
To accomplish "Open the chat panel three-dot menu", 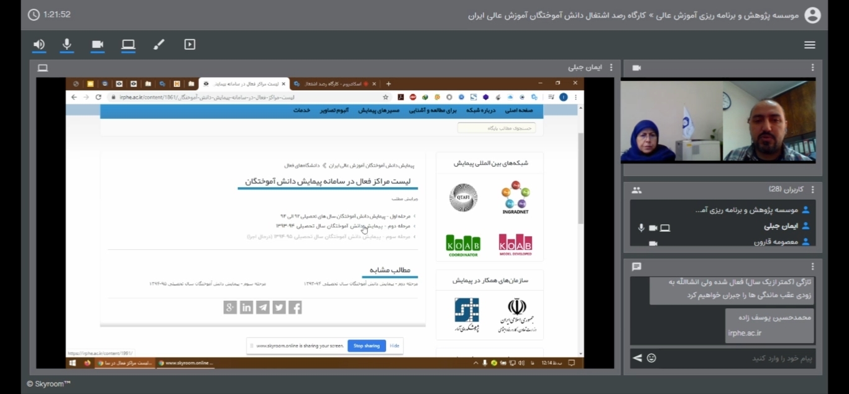I will pyautogui.click(x=812, y=266).
